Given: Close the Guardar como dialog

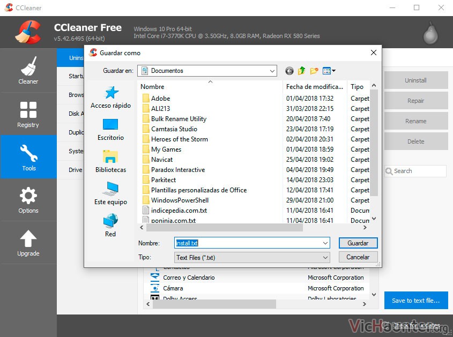Looking at the screenshot, I should coord(373,53).
